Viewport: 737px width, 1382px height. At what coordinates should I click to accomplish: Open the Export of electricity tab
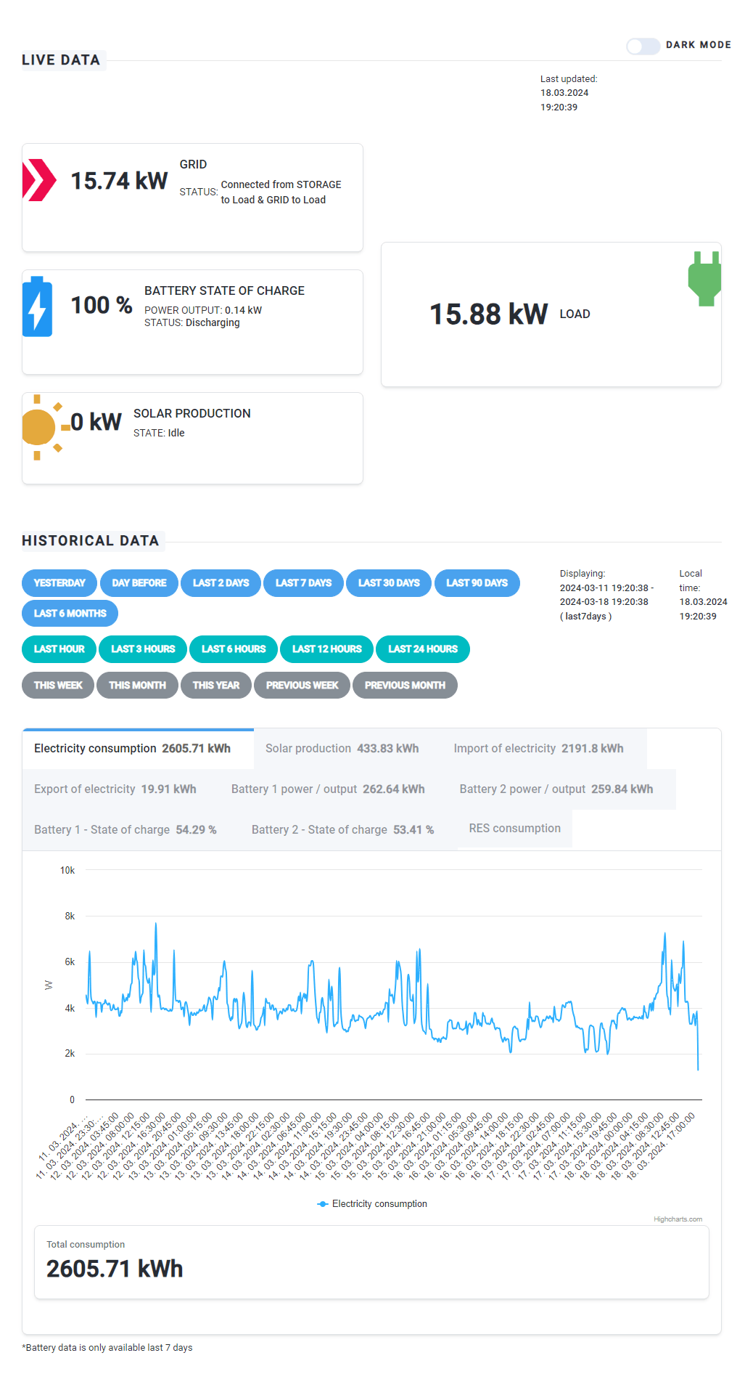point(115,789)
